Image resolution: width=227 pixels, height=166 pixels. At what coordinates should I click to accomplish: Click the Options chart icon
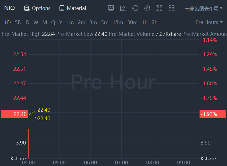[x=27, y=8]
